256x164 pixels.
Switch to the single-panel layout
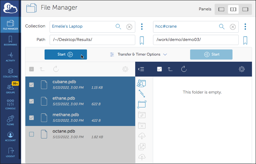click(x=221, y=9)
